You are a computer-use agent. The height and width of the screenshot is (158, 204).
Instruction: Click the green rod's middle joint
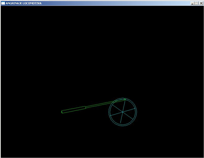(x=86, y=107)
